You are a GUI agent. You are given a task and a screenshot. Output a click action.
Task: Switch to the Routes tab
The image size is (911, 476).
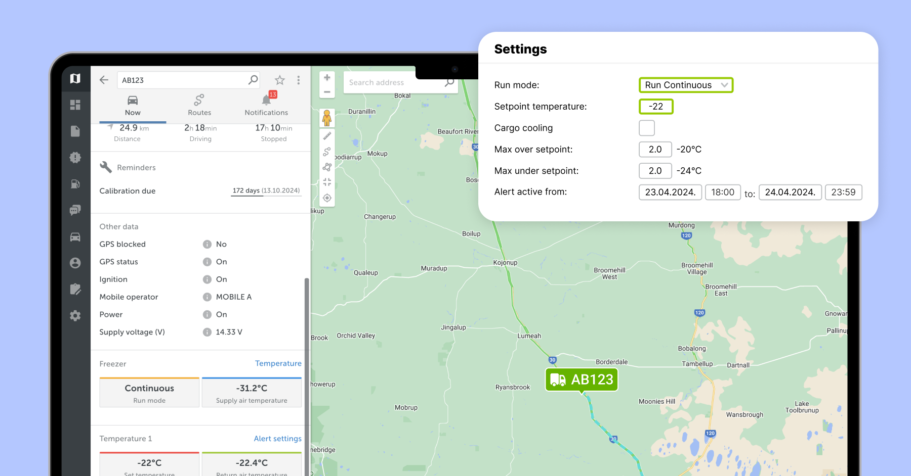click(x=199, y=105)
